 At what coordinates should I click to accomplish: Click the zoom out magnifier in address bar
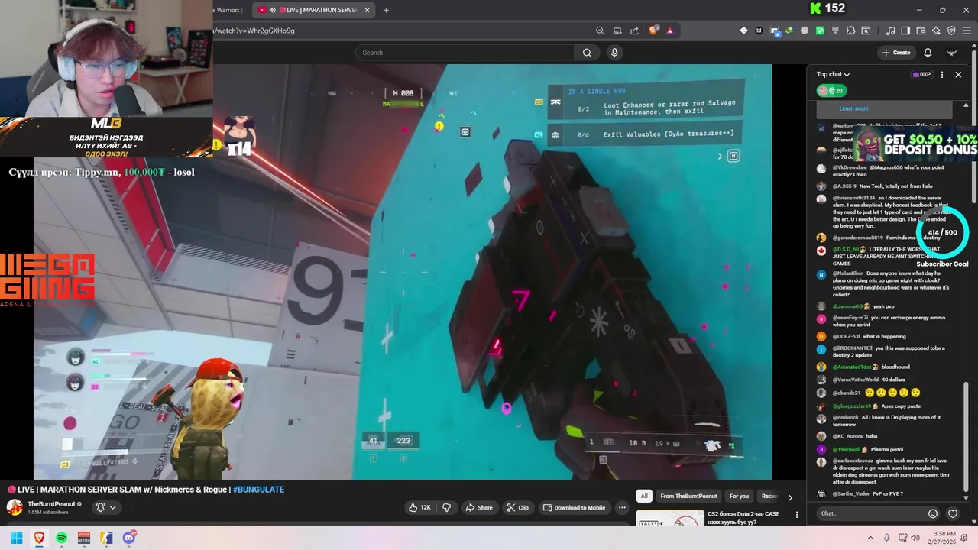click(600, 31)
